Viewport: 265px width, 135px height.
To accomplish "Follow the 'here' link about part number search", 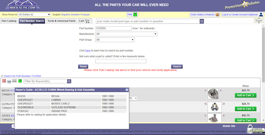I will [x=88, y=50].
